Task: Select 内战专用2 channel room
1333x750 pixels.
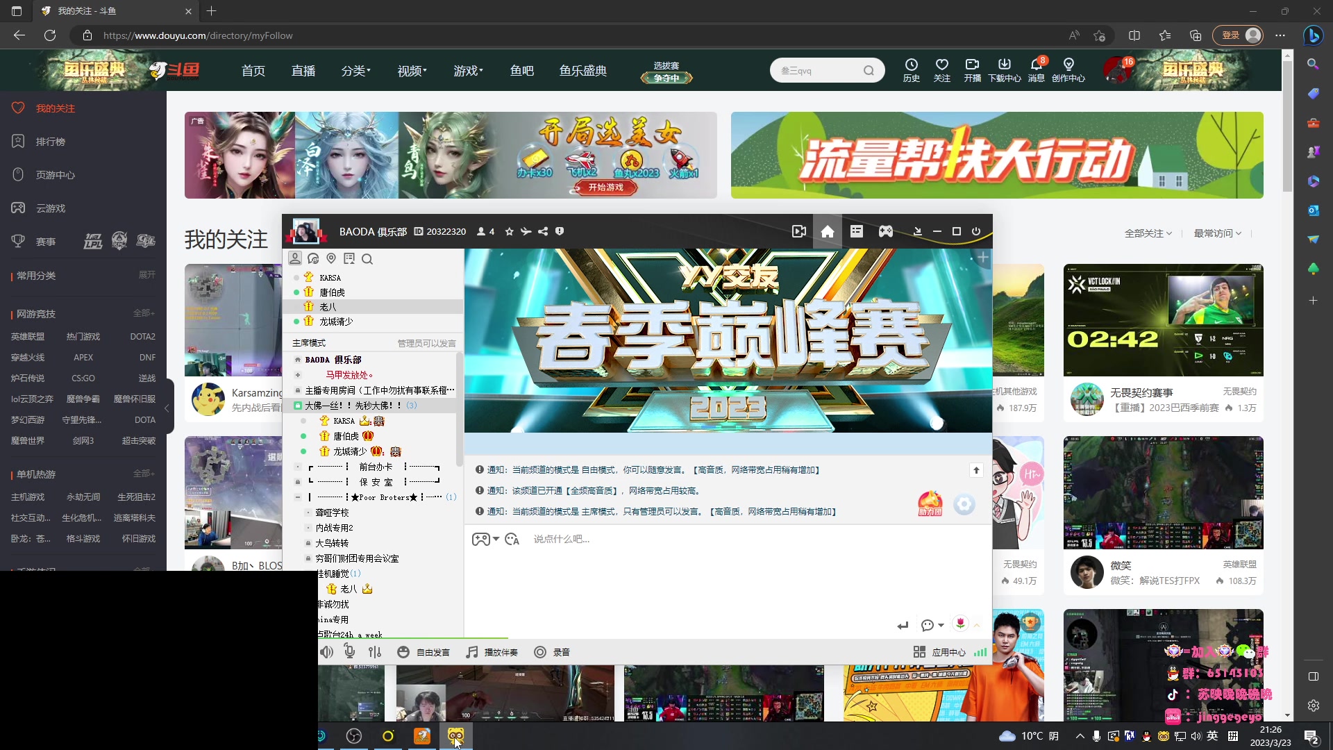Action: [x=335, y=528]
